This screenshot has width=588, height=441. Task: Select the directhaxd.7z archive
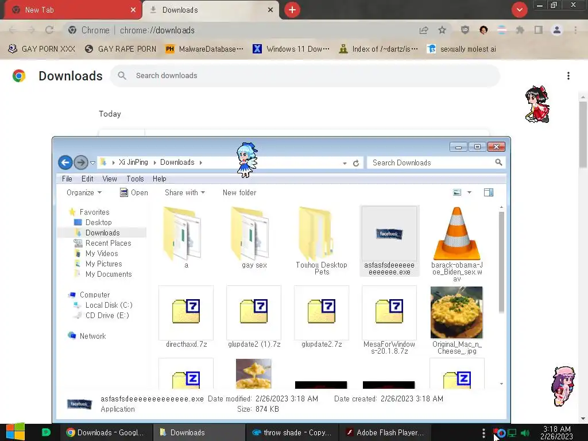[x=187, y=317]
